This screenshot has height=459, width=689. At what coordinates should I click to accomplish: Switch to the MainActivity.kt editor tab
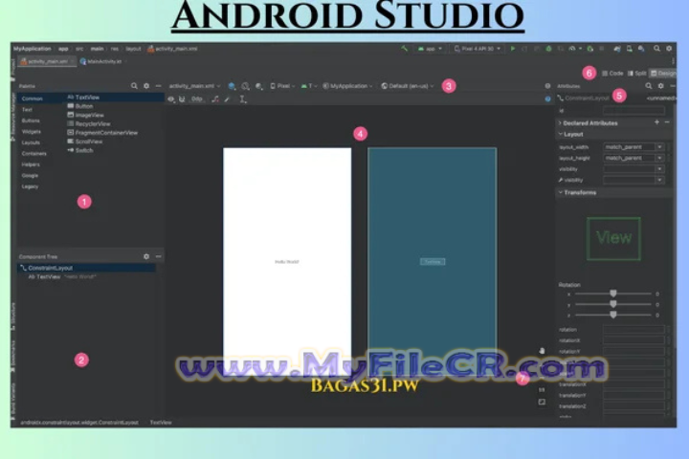tap(101, 61)
